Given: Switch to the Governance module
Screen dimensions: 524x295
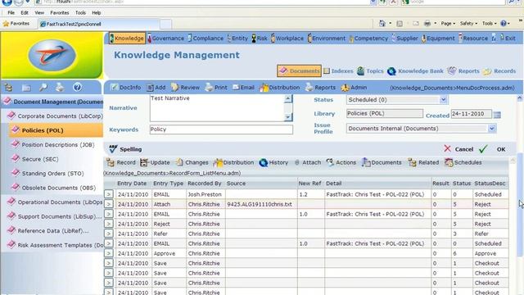Looking at the screenshot, I should pyautogui.click(x=165, y=39).
